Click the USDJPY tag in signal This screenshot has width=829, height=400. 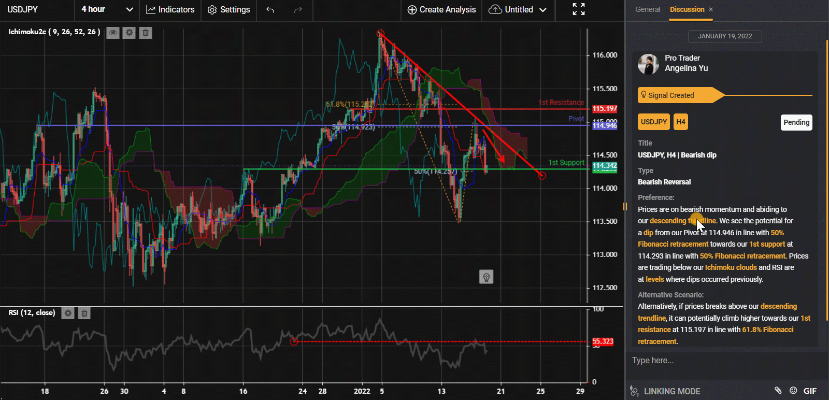[654, 122]
